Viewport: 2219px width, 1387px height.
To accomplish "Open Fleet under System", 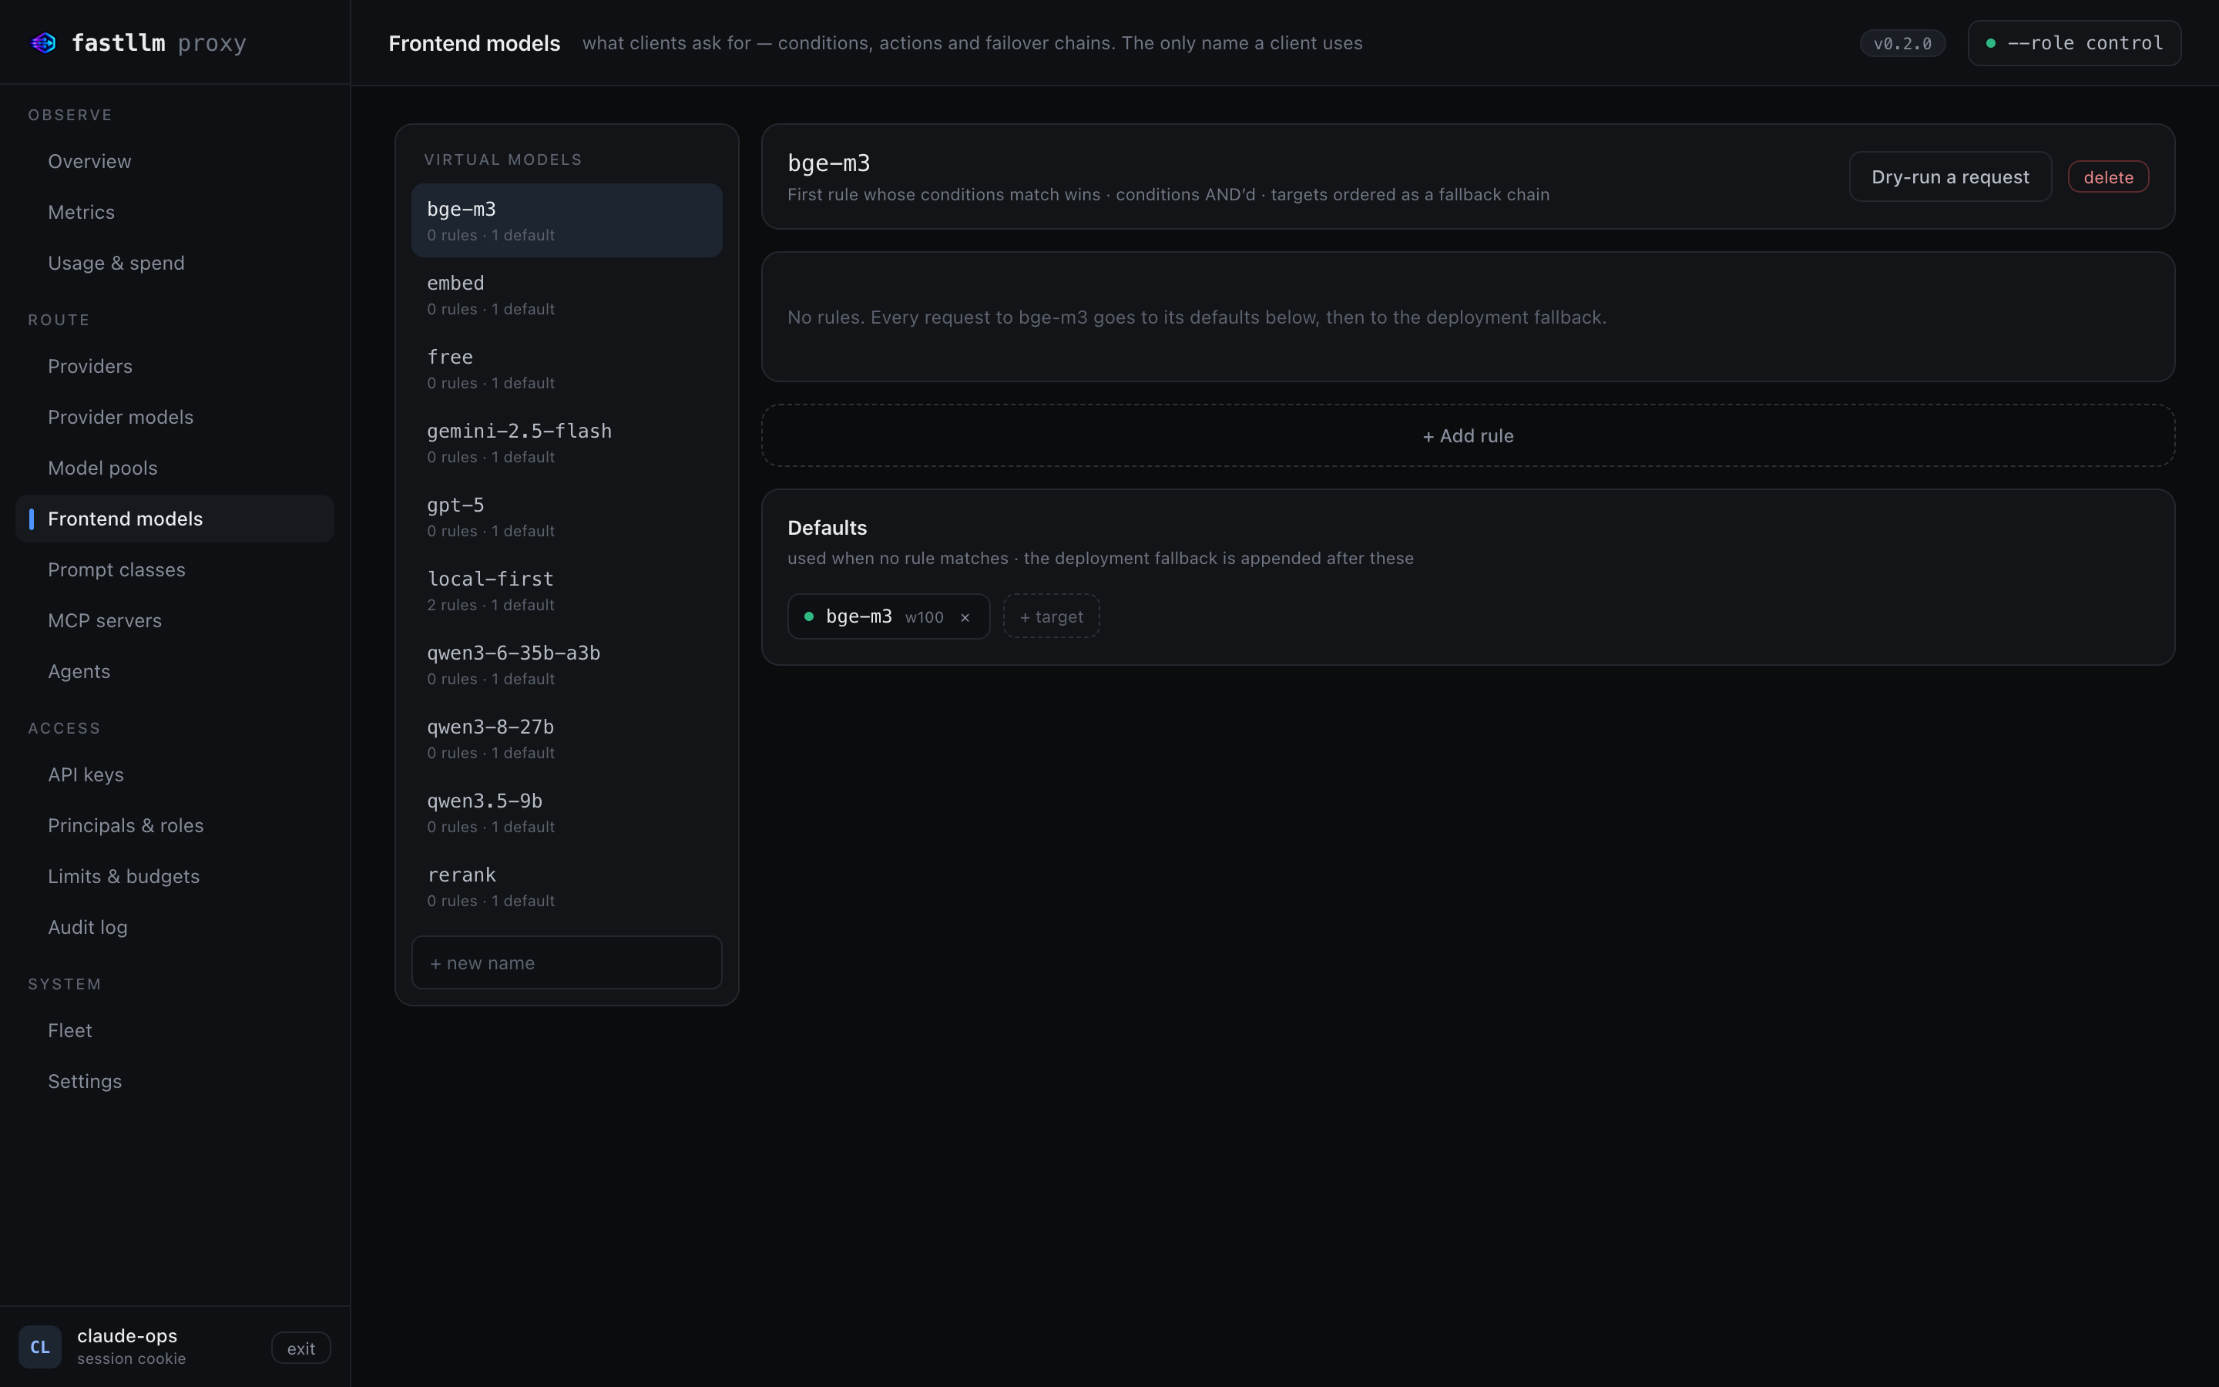I will point(175,1030).
